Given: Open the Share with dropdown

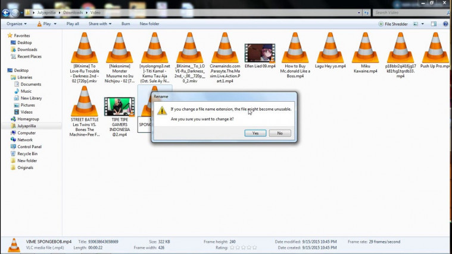Looking at the screenshot, I should pyautogui.click(x=99, y=24).
